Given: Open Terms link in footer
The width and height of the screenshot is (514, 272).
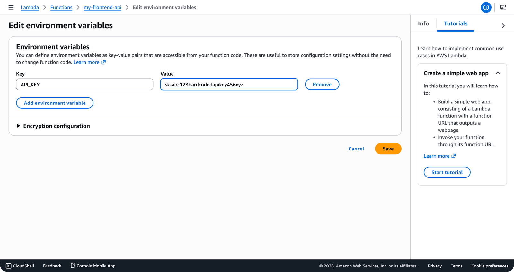Looking at the screenshot, I should tap(456, 266).
